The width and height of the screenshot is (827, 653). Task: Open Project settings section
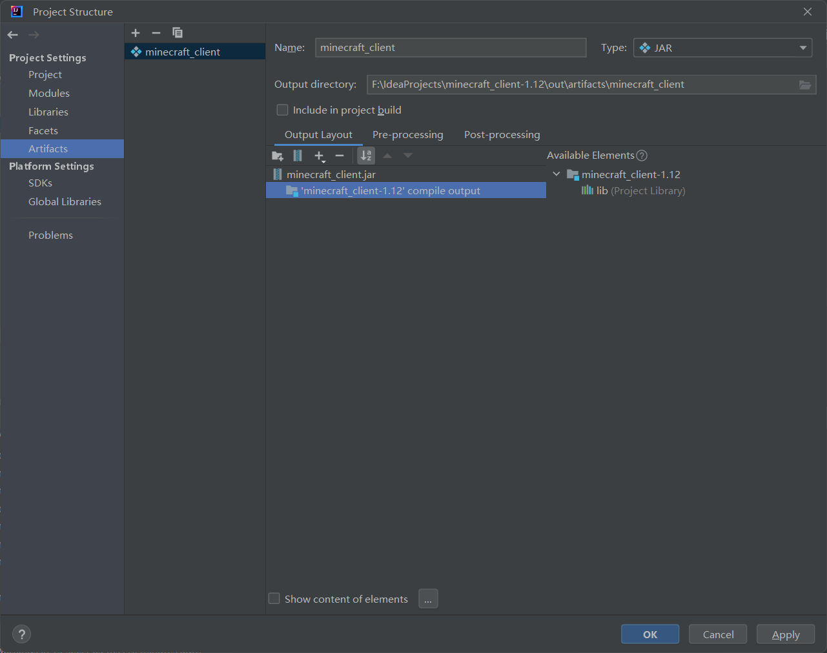tap(45, 75)
